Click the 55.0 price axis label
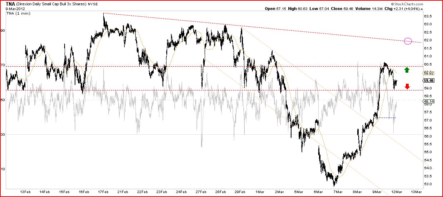 (428, 152)
